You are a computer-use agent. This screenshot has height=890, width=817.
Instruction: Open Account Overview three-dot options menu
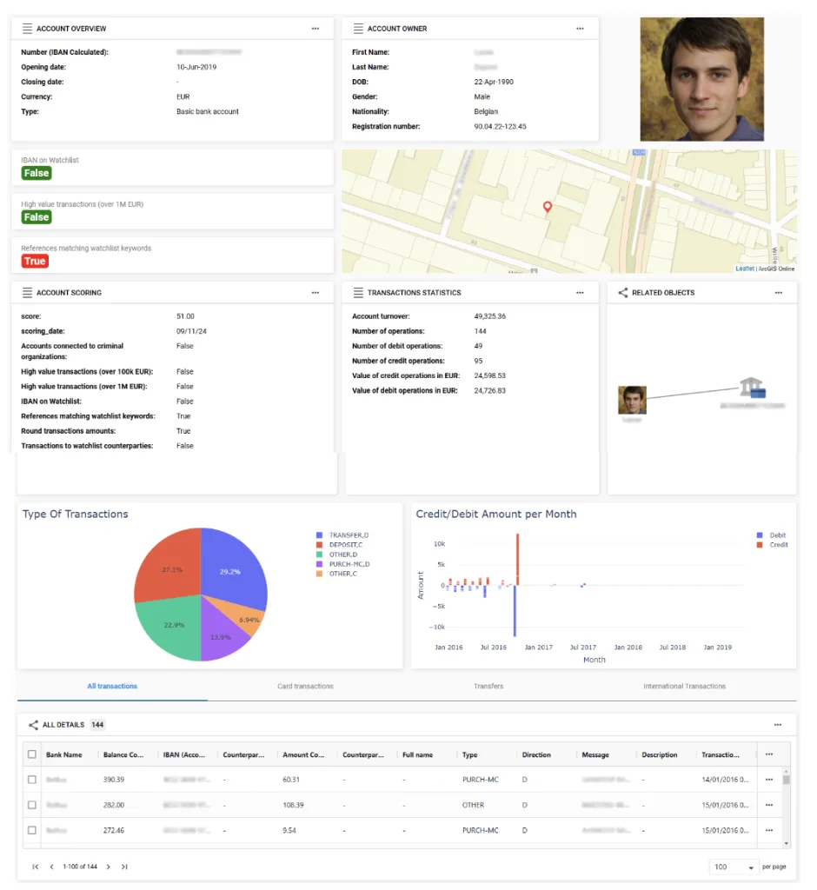pyautogui.click(x=316, y=29)
